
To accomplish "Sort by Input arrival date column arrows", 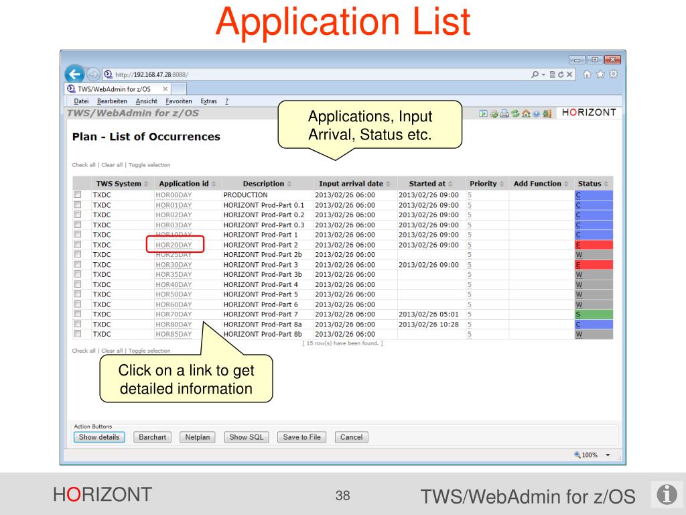I will pyautogui.click(x=388, y=184).
